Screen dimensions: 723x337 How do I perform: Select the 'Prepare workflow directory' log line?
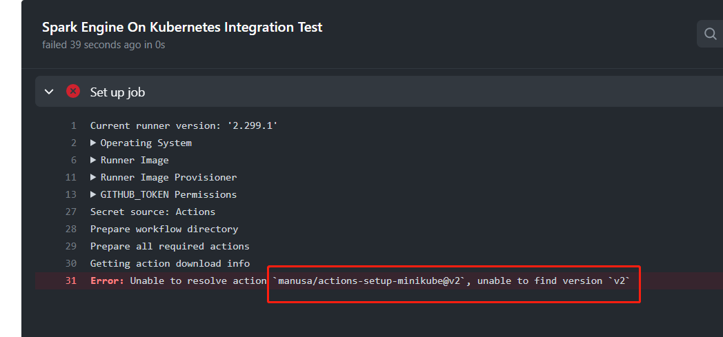164,229
